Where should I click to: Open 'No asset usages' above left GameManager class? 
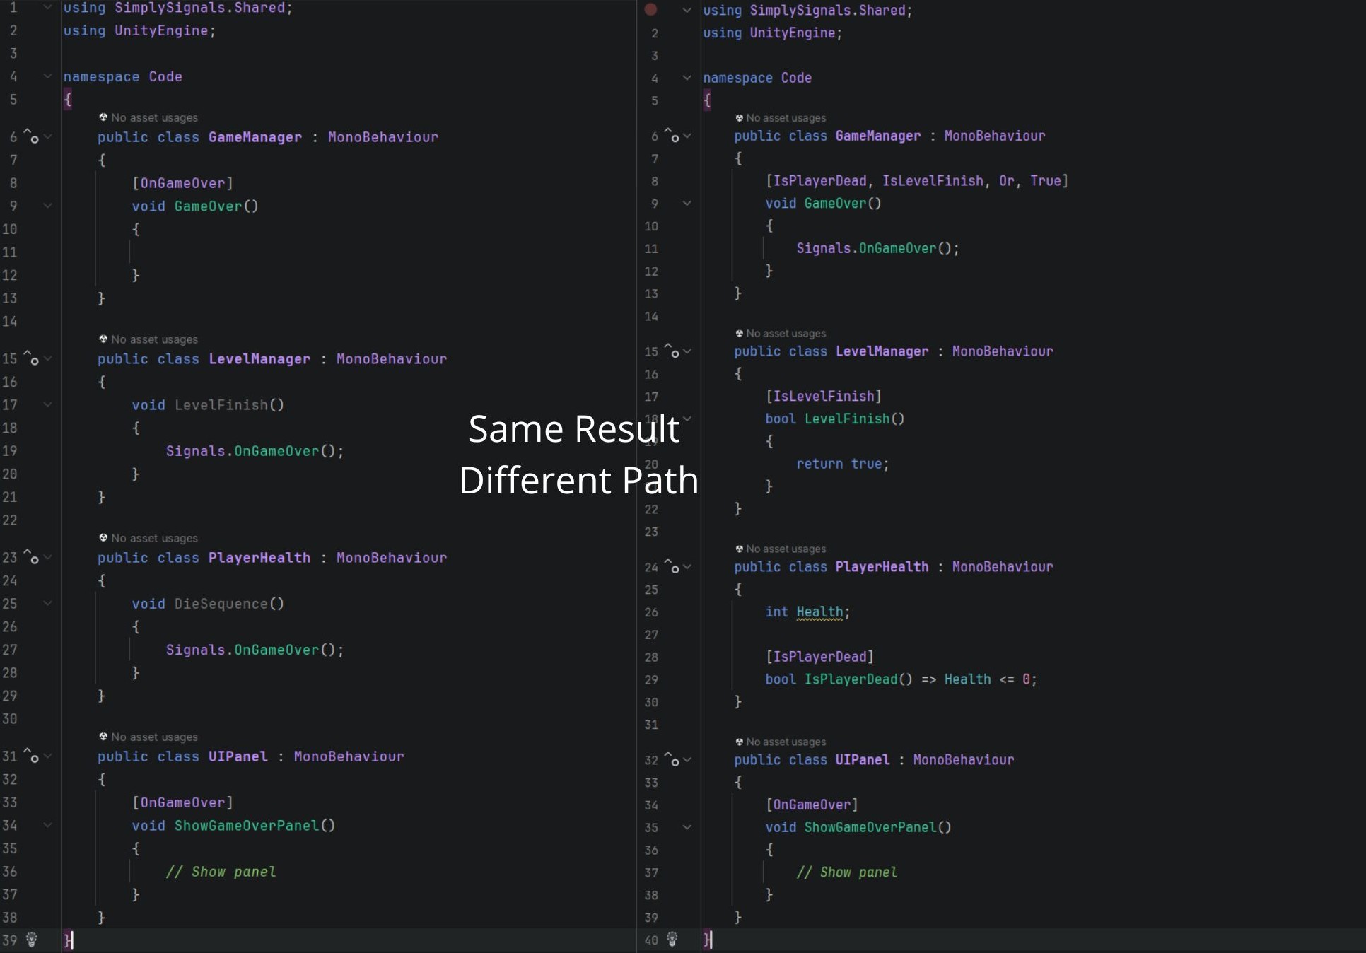(x=148, y=117)
